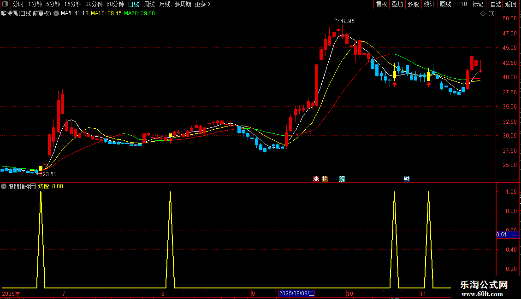This screenshot has width=521, height=299.
Task: Open the 复权 adjustment menu
Action: [381, 4]
